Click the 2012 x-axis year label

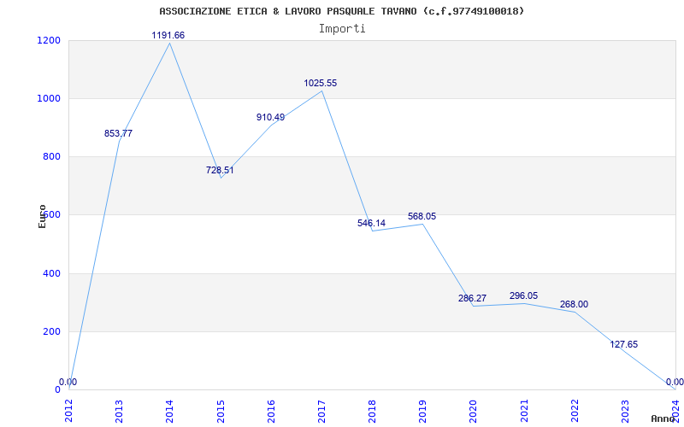click(x=68, y=411)
